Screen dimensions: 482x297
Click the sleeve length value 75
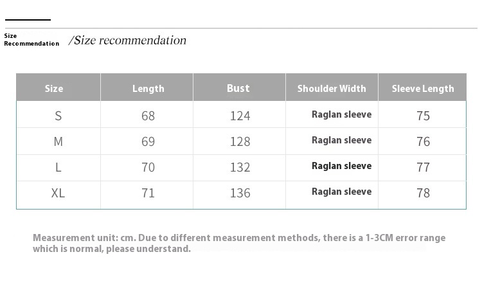click(423, 116)
